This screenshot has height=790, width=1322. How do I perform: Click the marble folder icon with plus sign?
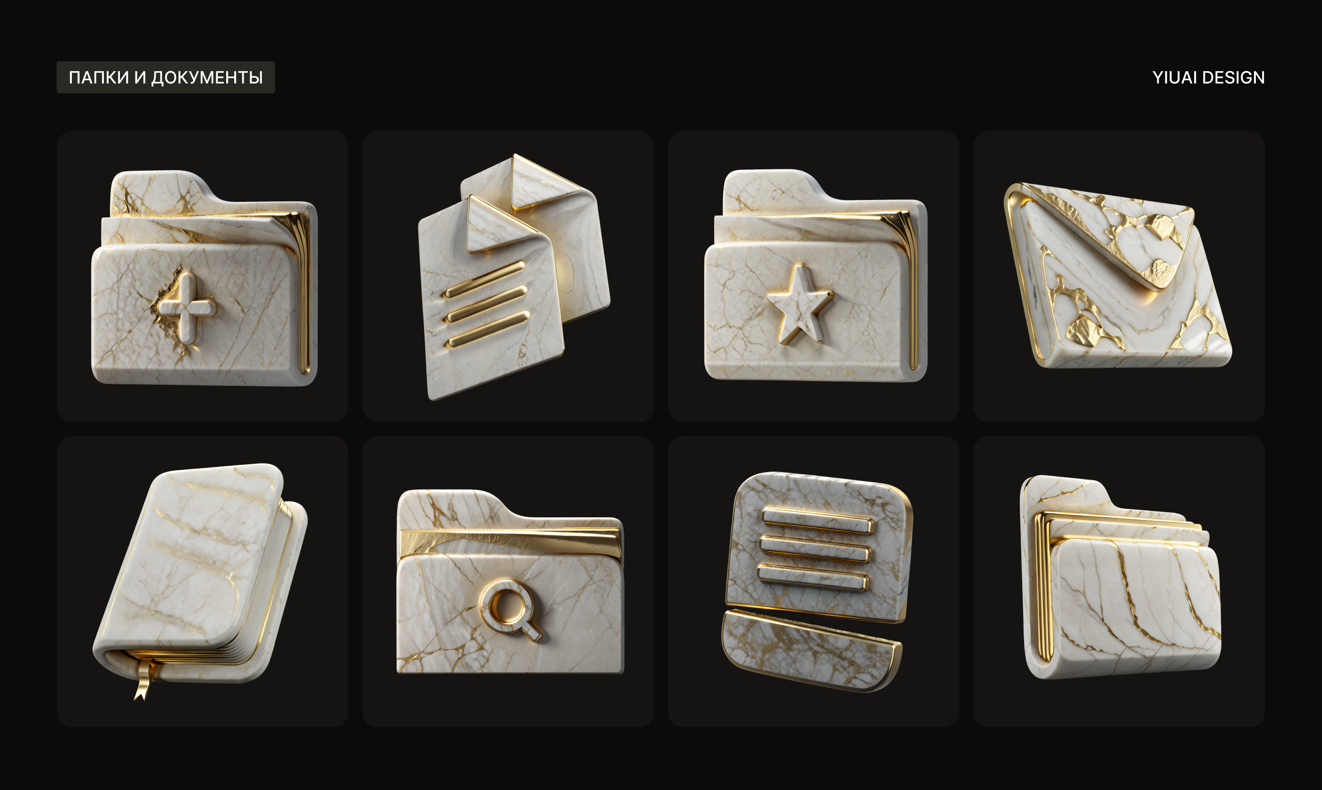[x=204, y=278]
